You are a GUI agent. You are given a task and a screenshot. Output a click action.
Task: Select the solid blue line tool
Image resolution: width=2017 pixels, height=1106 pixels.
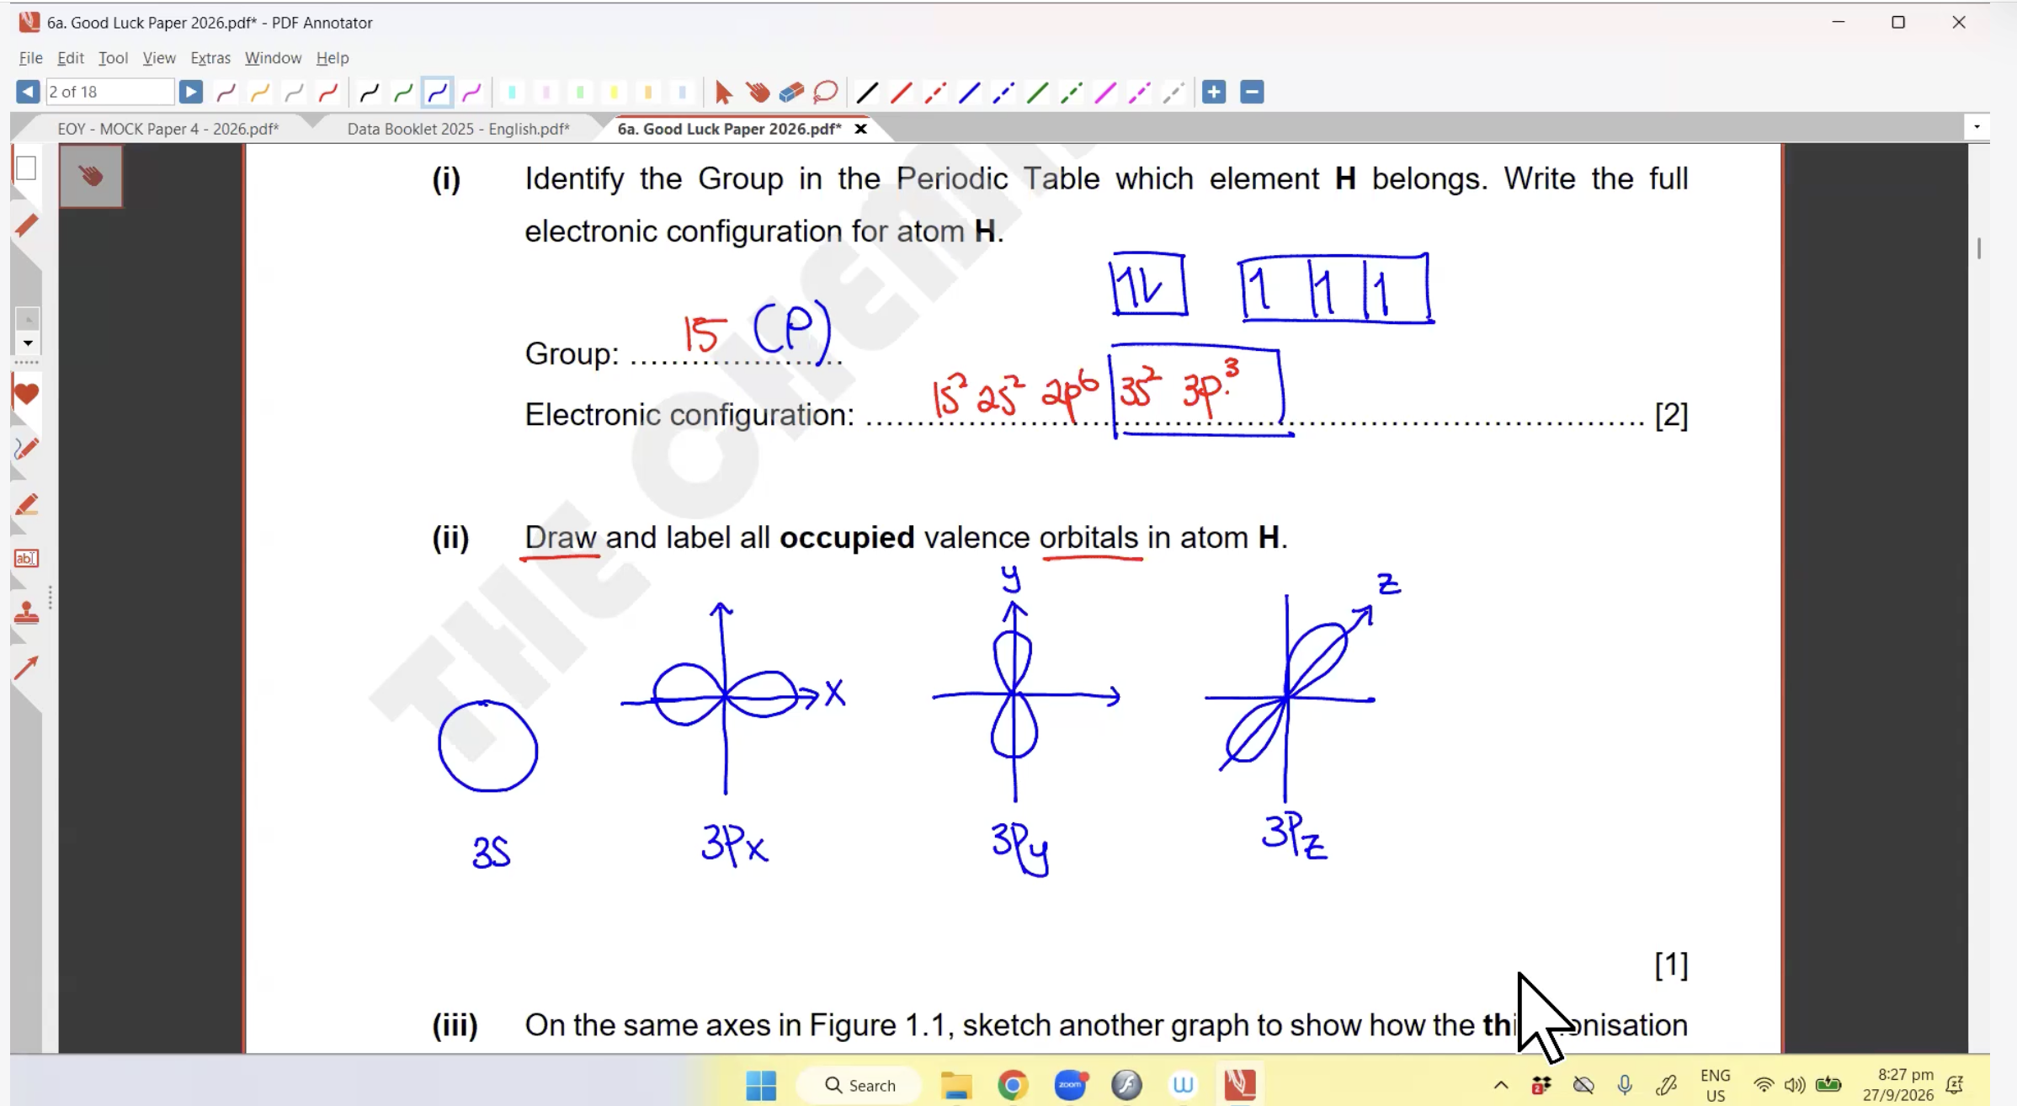click(969, 92)
